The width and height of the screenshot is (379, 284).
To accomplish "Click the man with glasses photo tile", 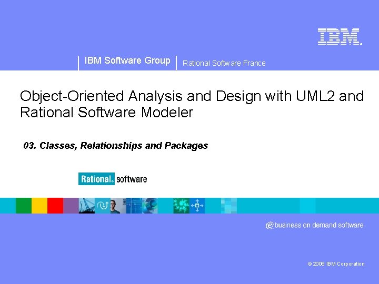I will point(118,206).
